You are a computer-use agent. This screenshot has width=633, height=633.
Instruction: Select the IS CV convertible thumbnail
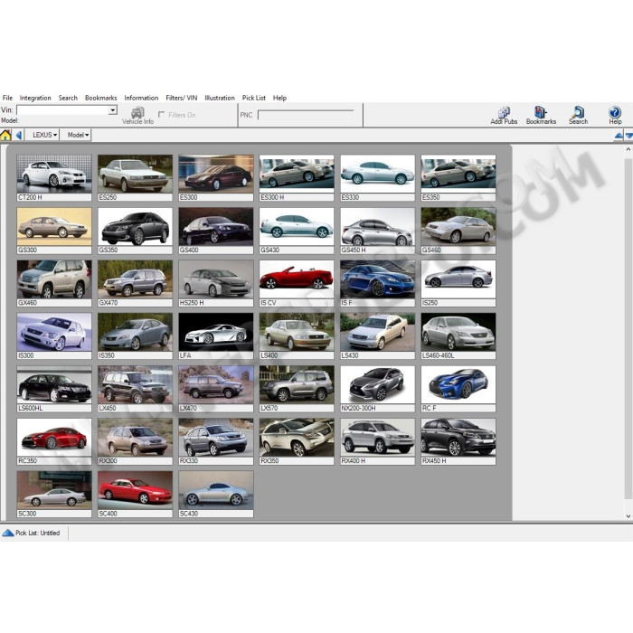[x=297, y=283]
